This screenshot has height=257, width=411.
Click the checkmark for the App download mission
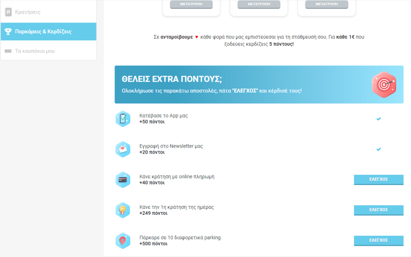click(x=378, y=119)
